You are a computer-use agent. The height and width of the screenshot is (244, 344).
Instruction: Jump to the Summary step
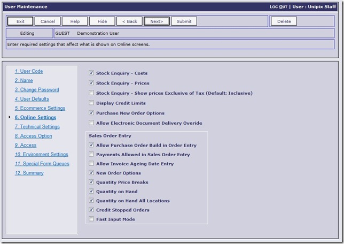coord(29,173)
